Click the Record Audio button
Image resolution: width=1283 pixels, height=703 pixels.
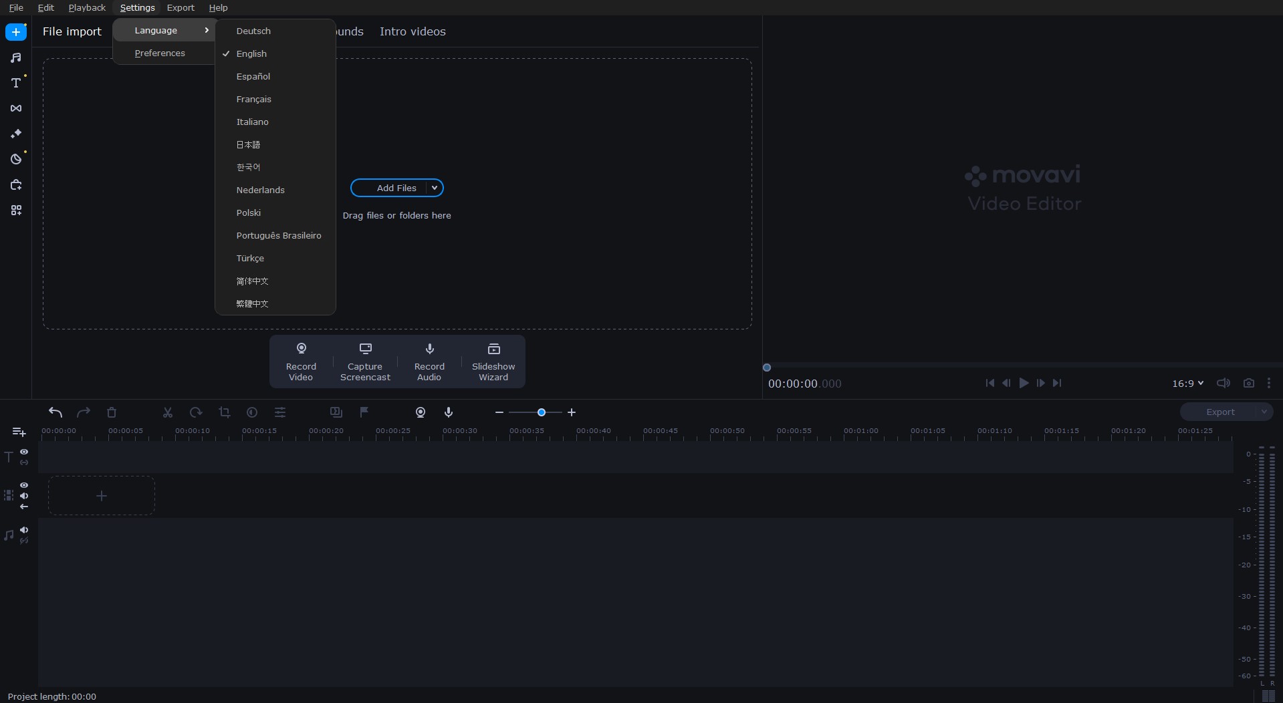click(429, 362)
